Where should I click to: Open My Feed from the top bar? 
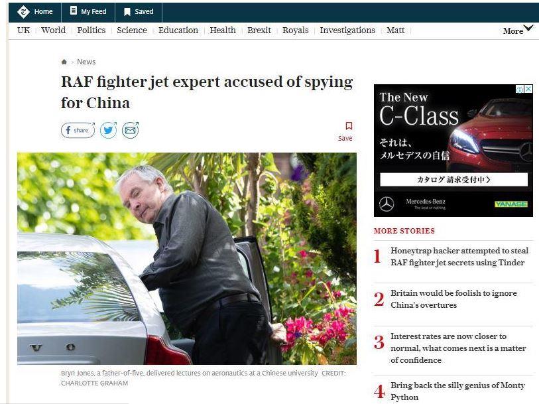pyautogui.click(x=88, y=11)
